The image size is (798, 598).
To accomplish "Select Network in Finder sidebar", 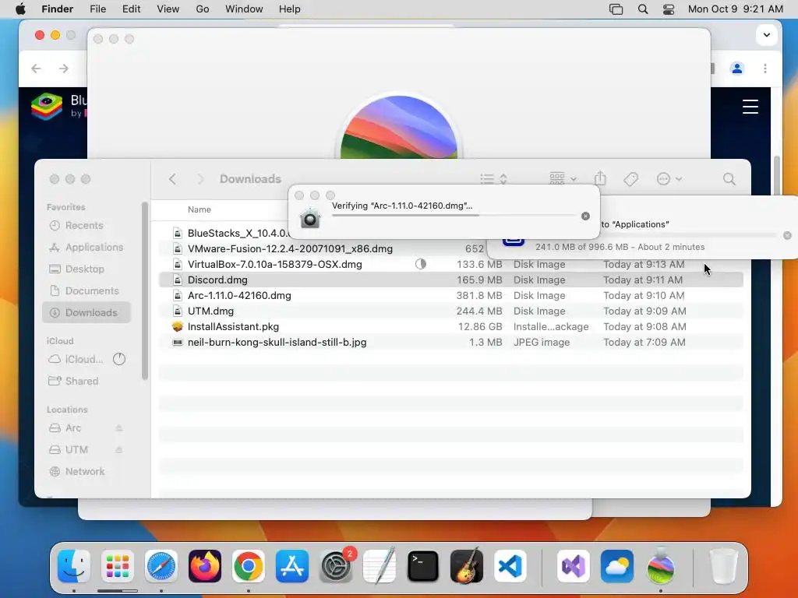I will pos(87,471).
